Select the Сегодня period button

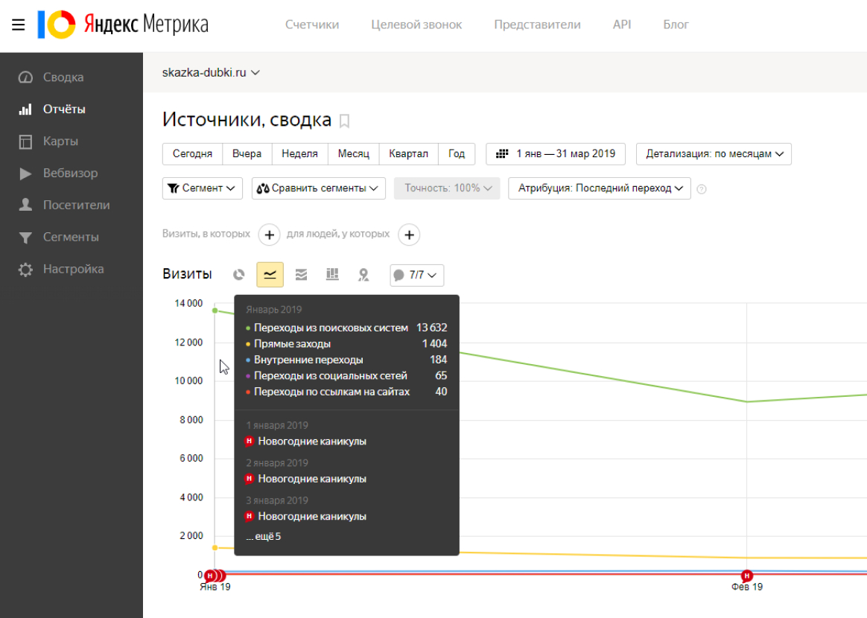(192, 153)
